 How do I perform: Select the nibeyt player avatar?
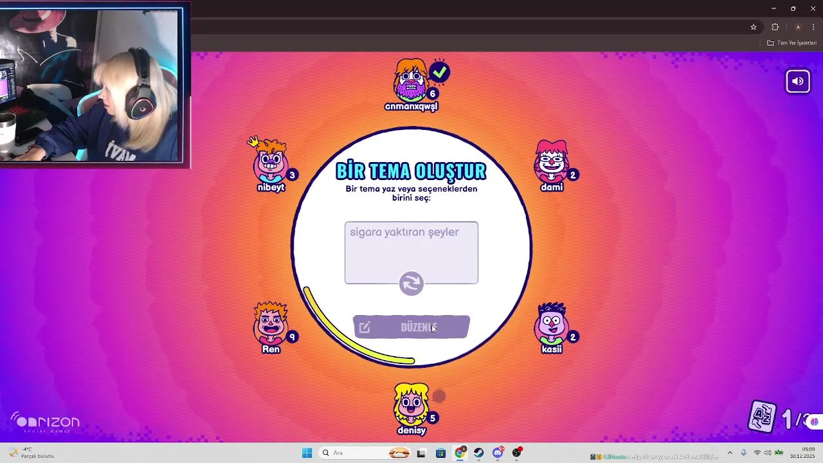point(271,161)
